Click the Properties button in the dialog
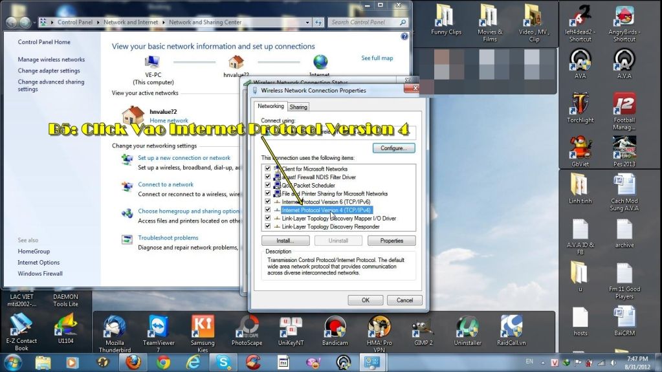This screenshot has height=372, width=662. (x=392, y=241)
